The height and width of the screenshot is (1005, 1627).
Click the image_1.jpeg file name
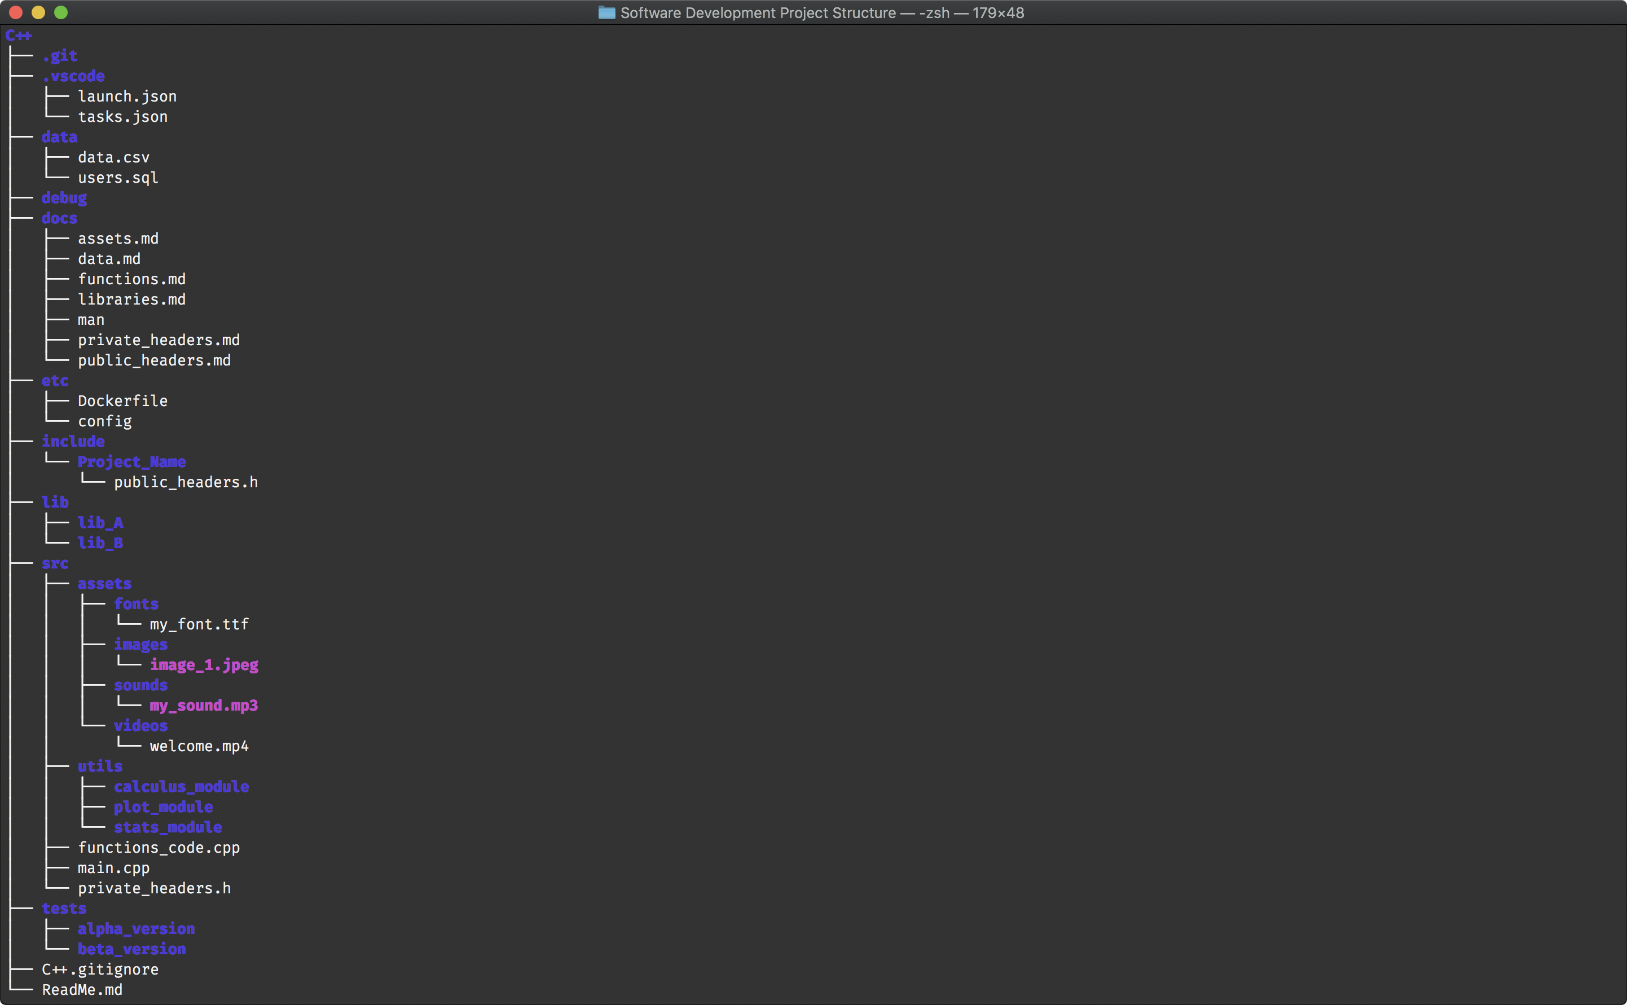(x=204, y=665)
